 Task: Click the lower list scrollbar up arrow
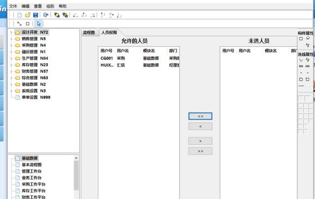click(76, 158)
